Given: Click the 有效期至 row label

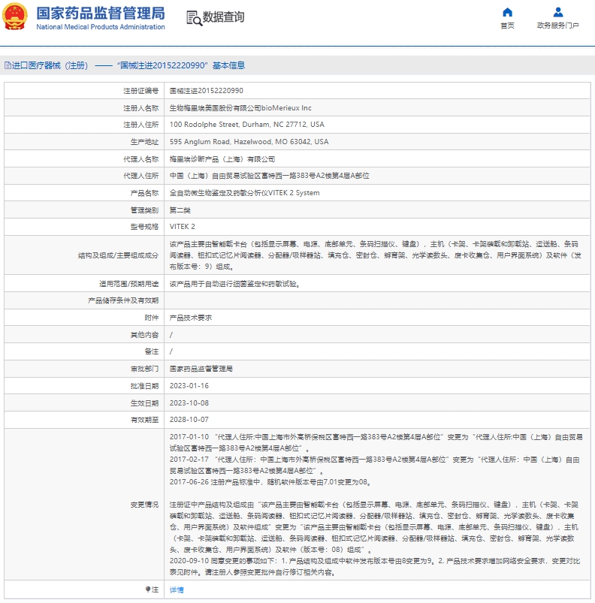Looking at the screenshot, I should [144, 420].
